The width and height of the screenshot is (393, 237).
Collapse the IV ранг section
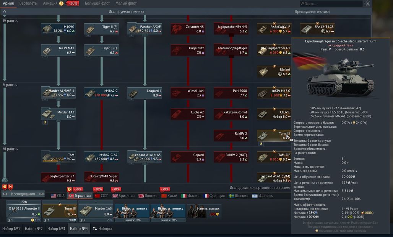coord(11,21)
